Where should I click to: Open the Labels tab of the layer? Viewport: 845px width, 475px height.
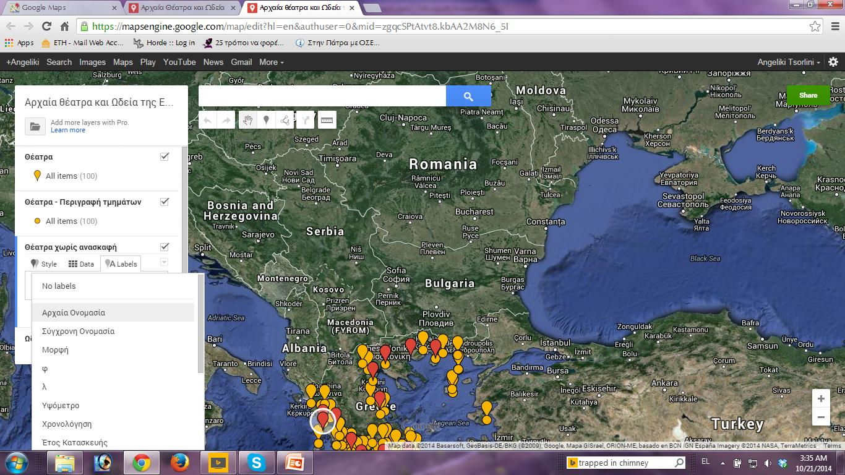coord(121,264)
